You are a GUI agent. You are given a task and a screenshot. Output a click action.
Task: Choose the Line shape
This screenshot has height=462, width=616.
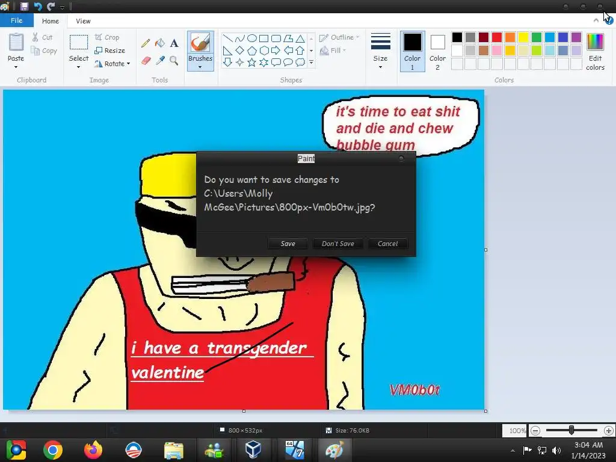pos(227,38)
